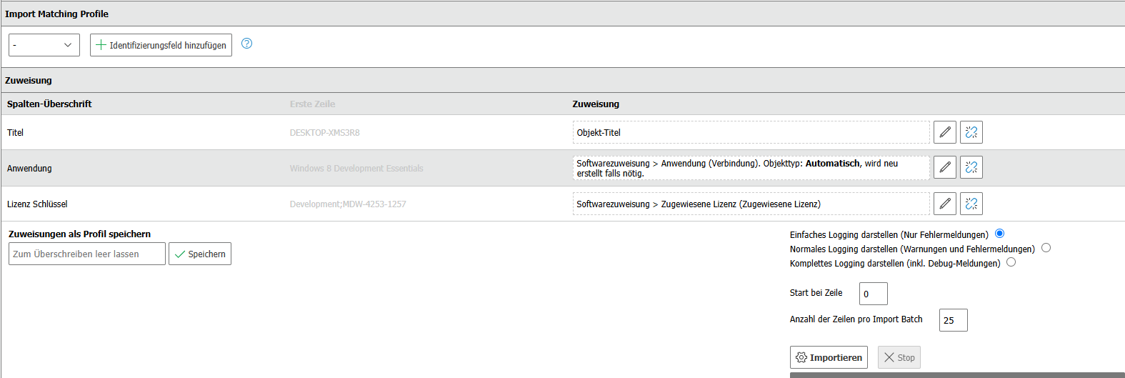The image size is (1125, 378).
Task: Remove the Anwendung assignment link
Action: 971,167
